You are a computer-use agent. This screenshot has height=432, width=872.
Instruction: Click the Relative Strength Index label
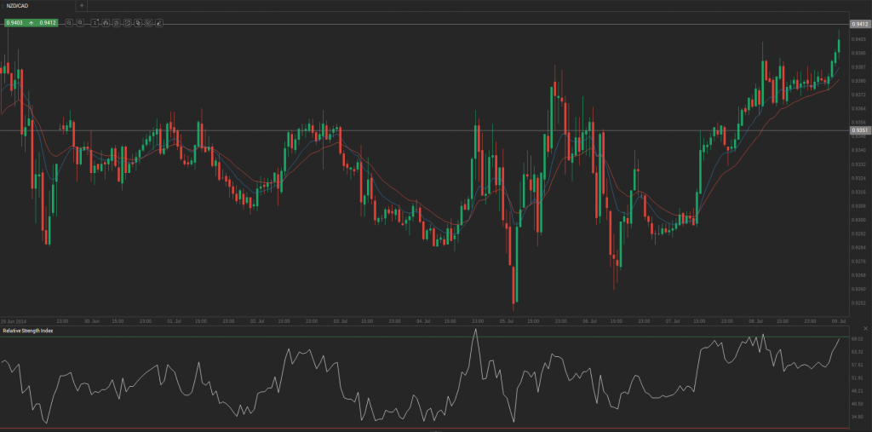click(x=28, y=330)
